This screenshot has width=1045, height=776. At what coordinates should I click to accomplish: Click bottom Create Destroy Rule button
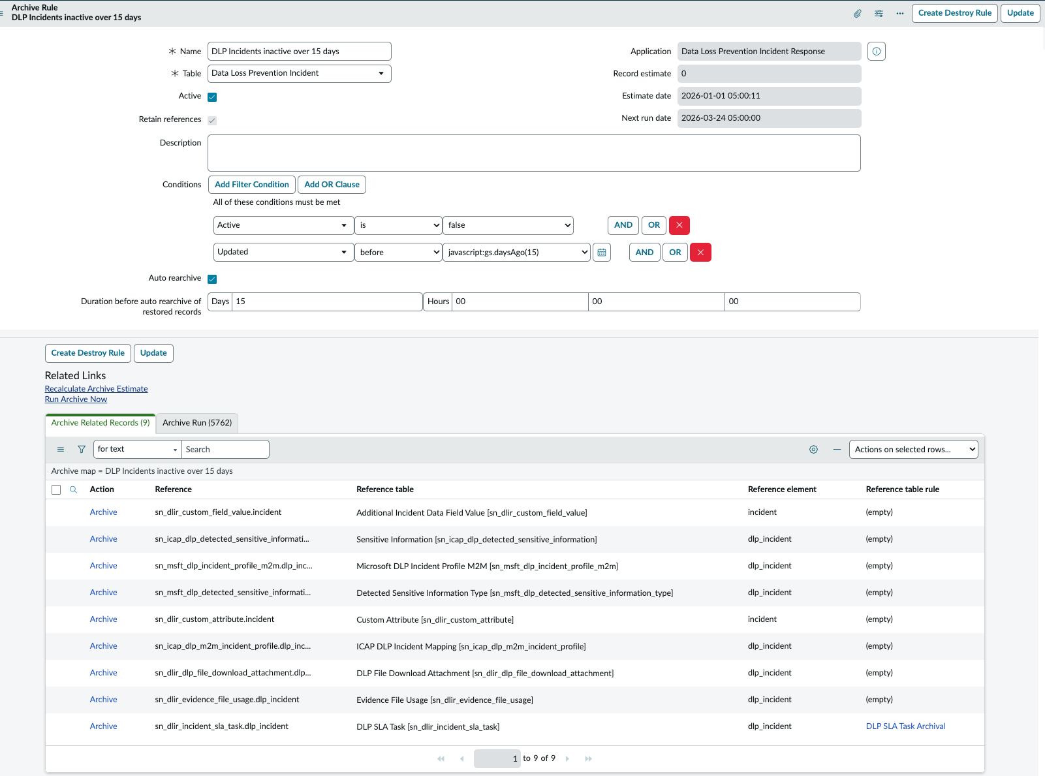point(88,353)
